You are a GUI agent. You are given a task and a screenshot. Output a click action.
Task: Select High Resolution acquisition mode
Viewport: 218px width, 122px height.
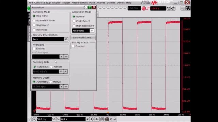74,26
